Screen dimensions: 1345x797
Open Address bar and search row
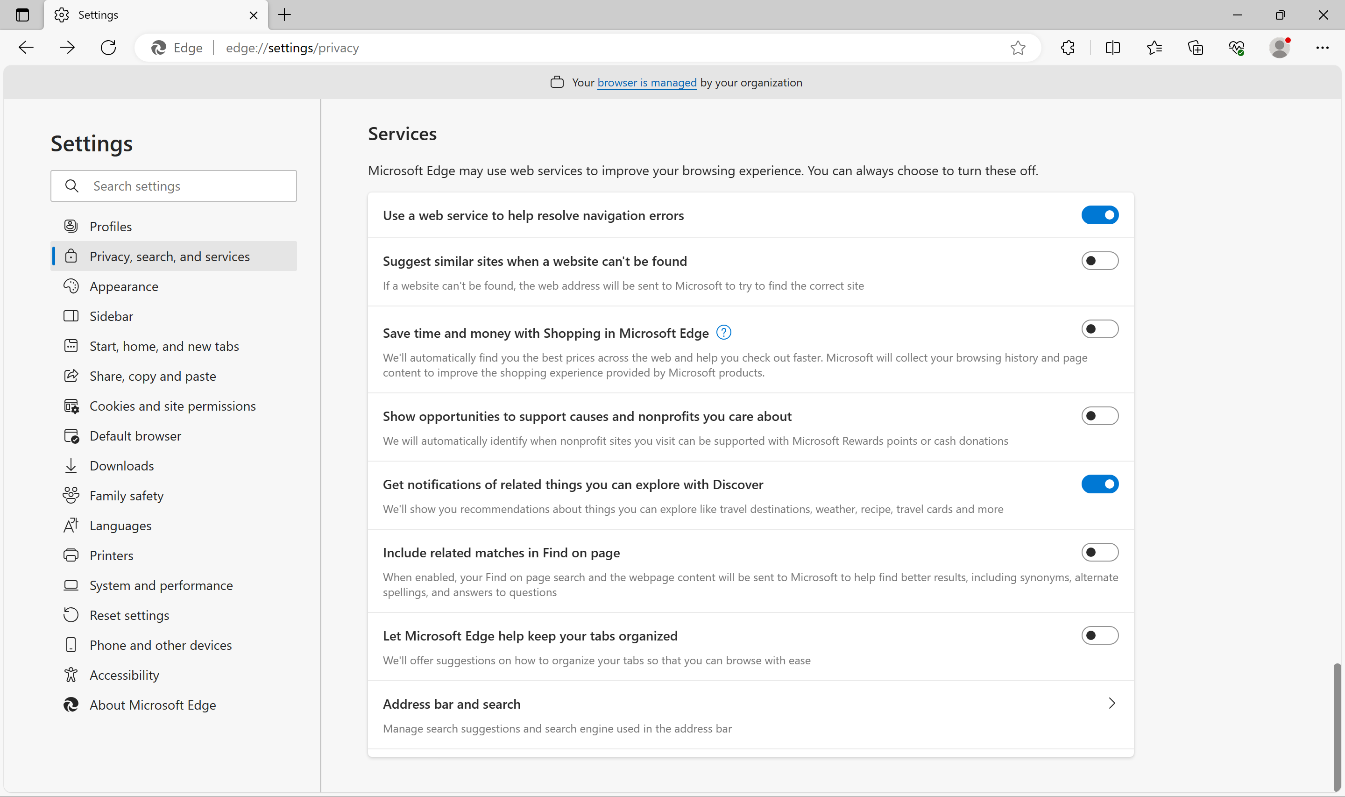[x=750, y=715]
